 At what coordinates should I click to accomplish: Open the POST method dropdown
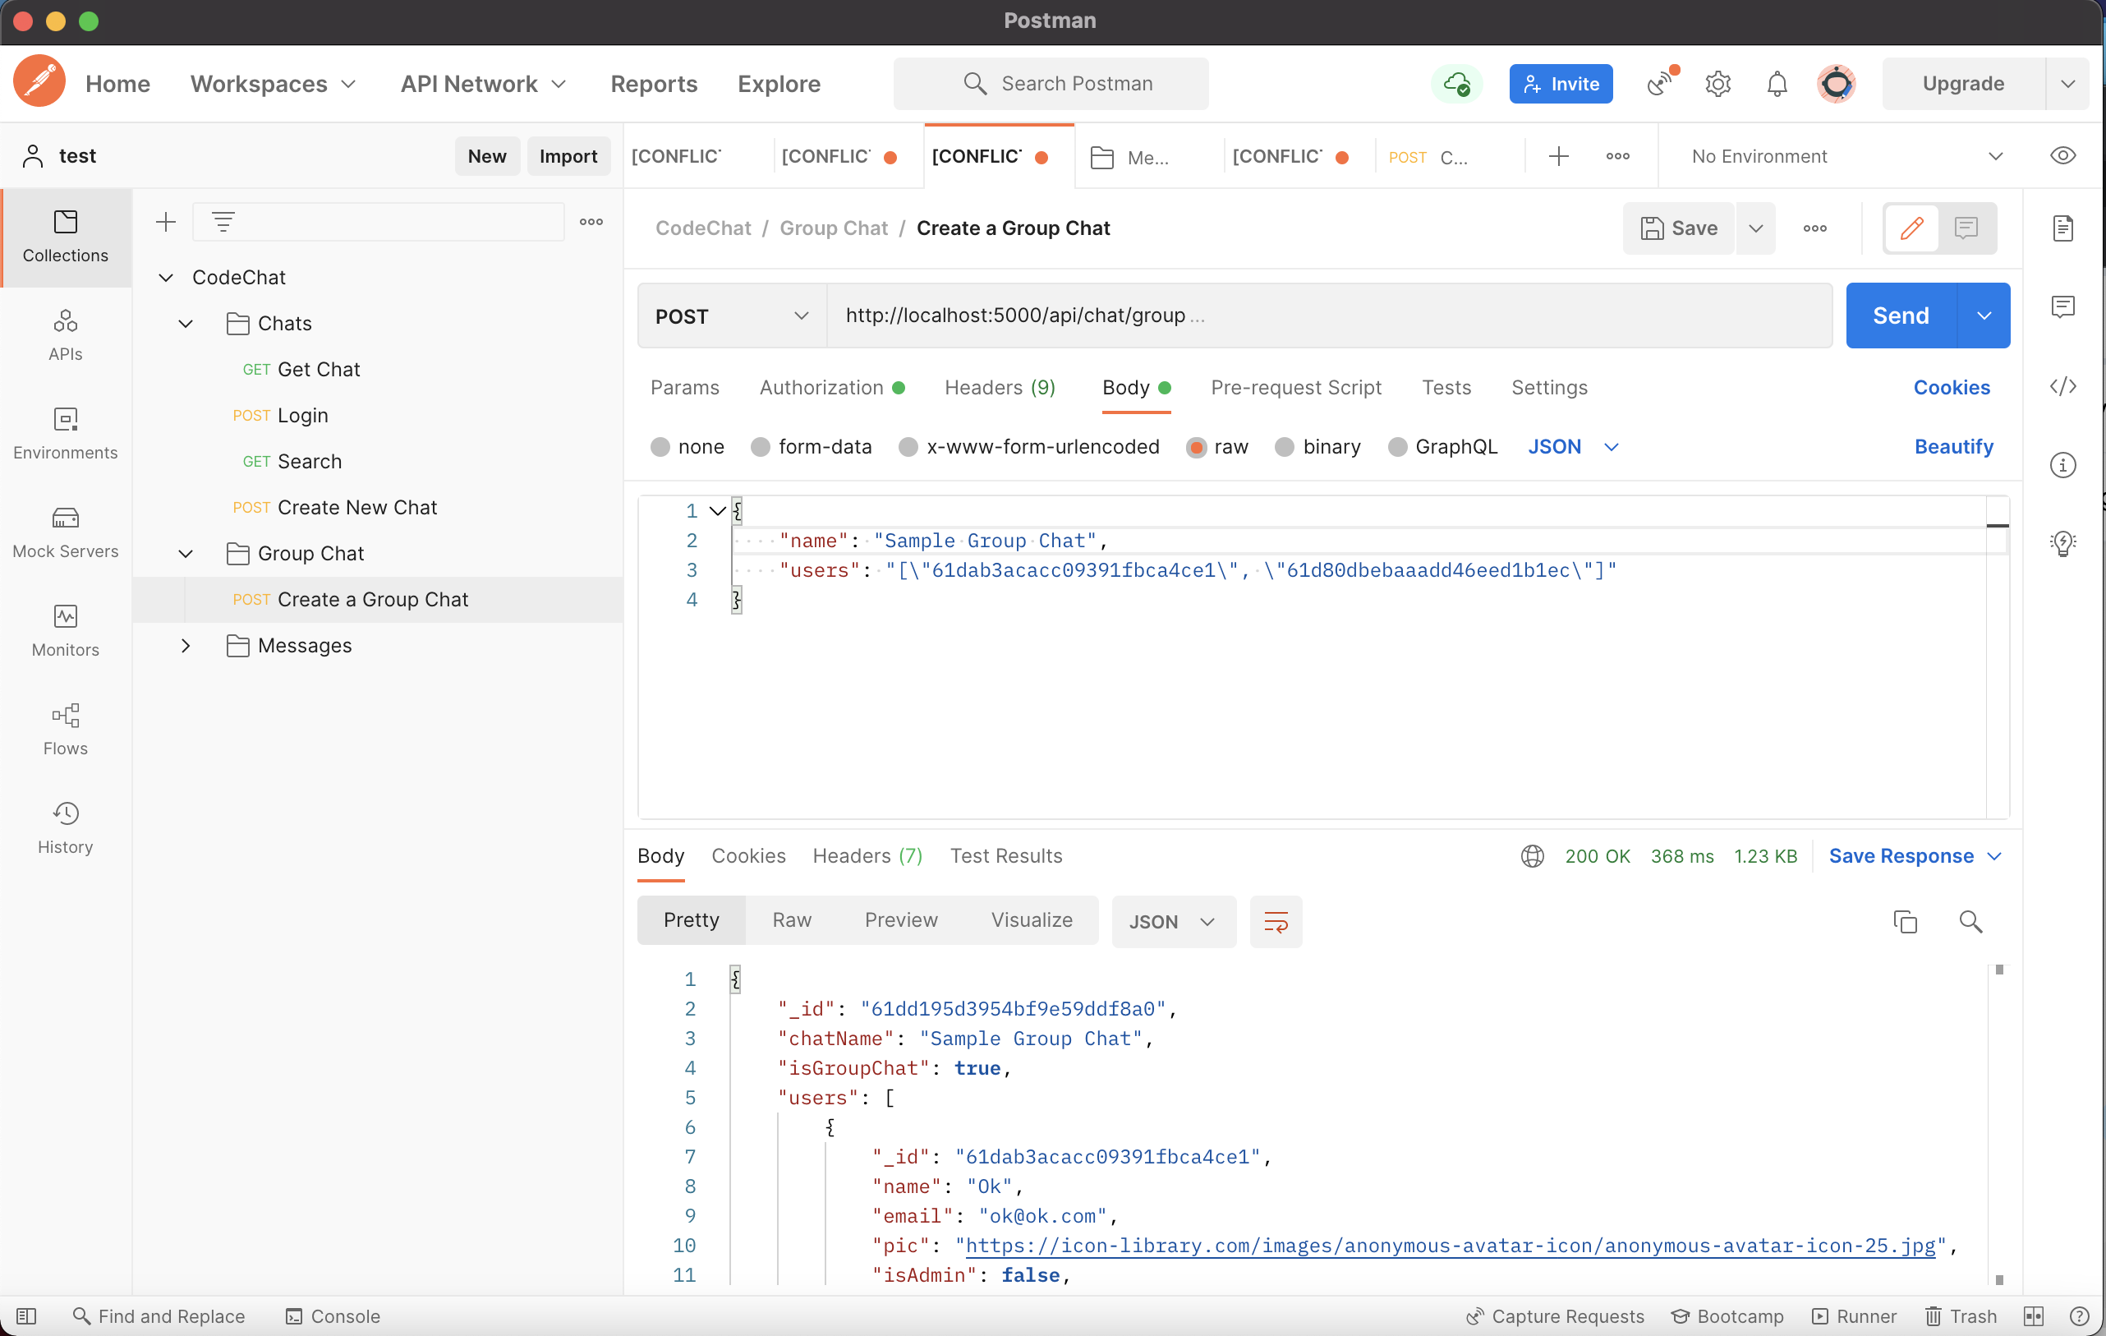(x=731, y=316)
